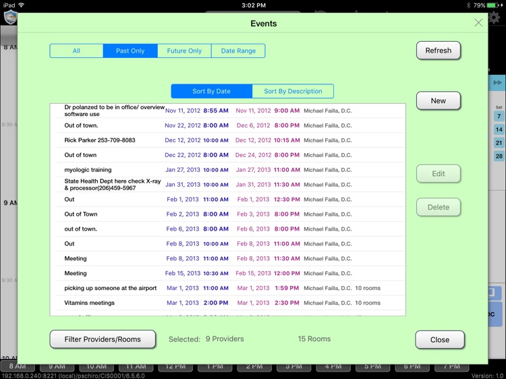506x379 pixels.
Task: Select the Vitamins meetings event
Action: [x=228, y=303]
